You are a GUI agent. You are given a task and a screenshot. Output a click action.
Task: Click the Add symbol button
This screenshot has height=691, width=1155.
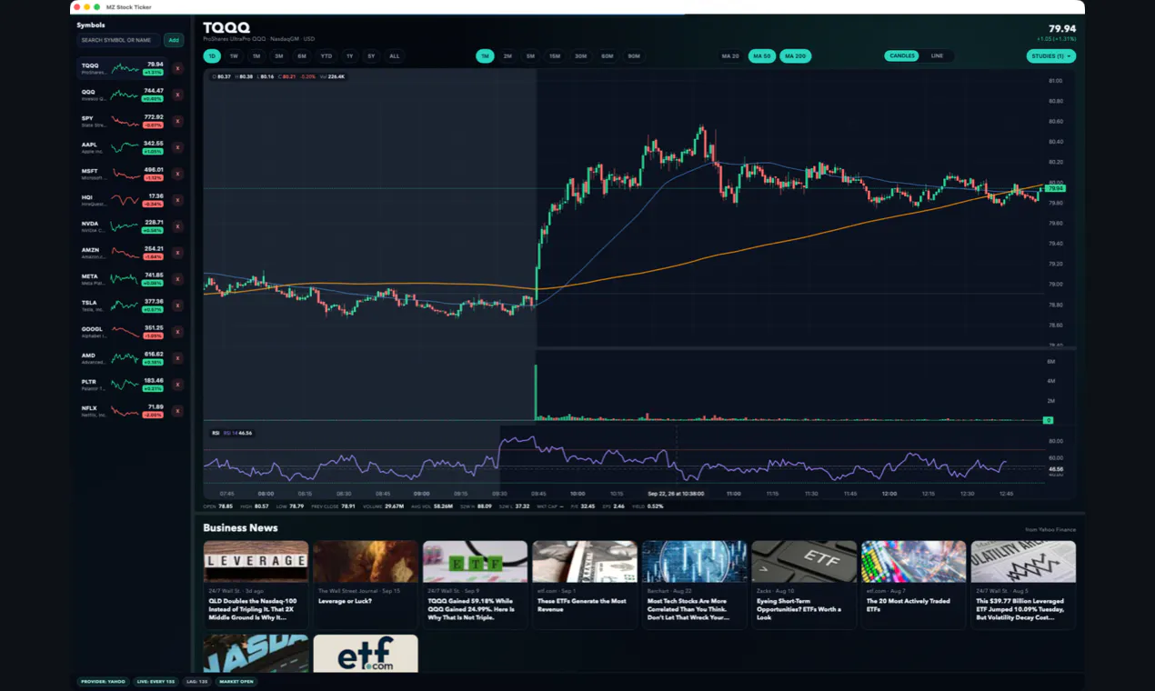coord(173,40)
